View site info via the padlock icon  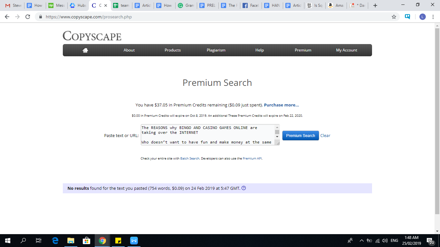point(41,17)
